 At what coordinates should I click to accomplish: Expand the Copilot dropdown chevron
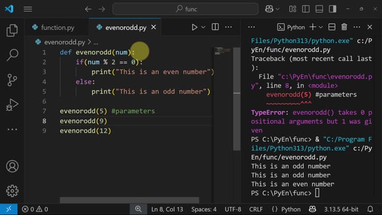pyautogui.click(x=277, y=9)
